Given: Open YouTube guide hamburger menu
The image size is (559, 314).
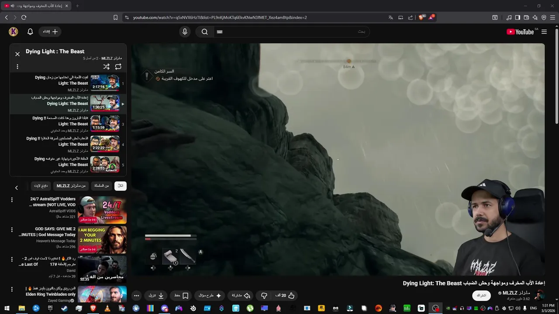Looking at the screenshot, I should (x=544, y=32).
